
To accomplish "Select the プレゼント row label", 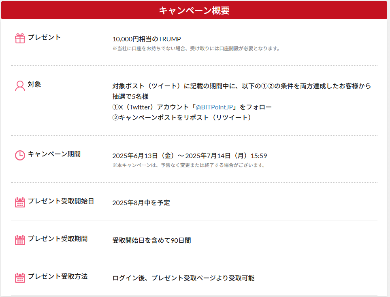I will coord(44,37).
